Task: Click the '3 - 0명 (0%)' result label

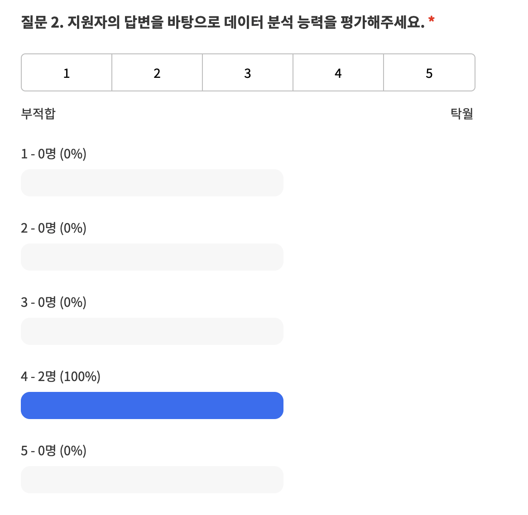Action: pos(53,302)
